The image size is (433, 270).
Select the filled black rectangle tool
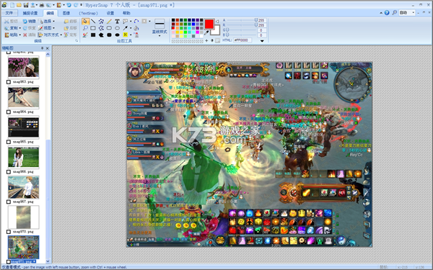coord(93,35)
